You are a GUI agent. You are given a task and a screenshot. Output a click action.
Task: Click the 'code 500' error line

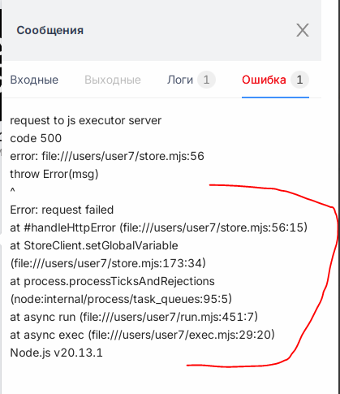click(36, 138)
